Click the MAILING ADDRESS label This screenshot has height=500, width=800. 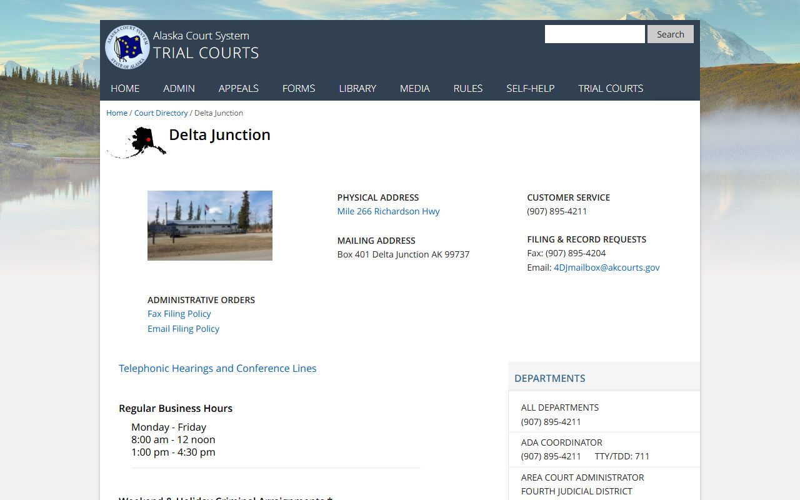click(376, 241)
